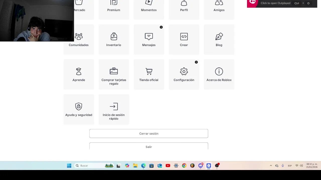Open Microsoft Edge from the taskbar
This screenshot has width=321, height=180.
pos(143,165)
